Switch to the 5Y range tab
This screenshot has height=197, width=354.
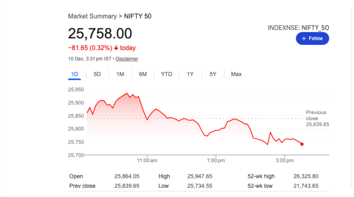[x=213, y=74]
